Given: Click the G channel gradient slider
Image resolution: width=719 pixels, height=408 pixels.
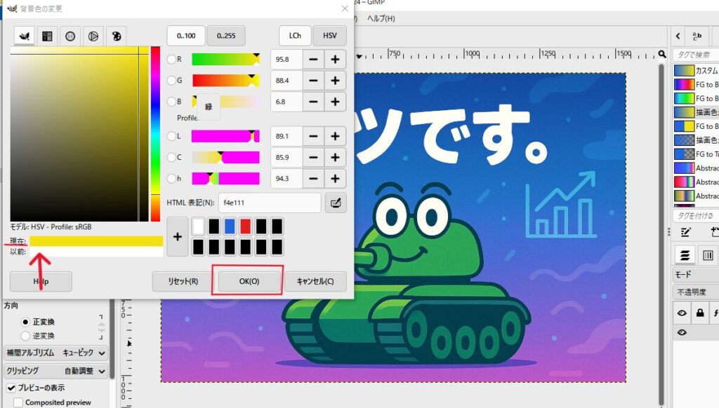Looking at the screenshot, I should click(225, 81).
